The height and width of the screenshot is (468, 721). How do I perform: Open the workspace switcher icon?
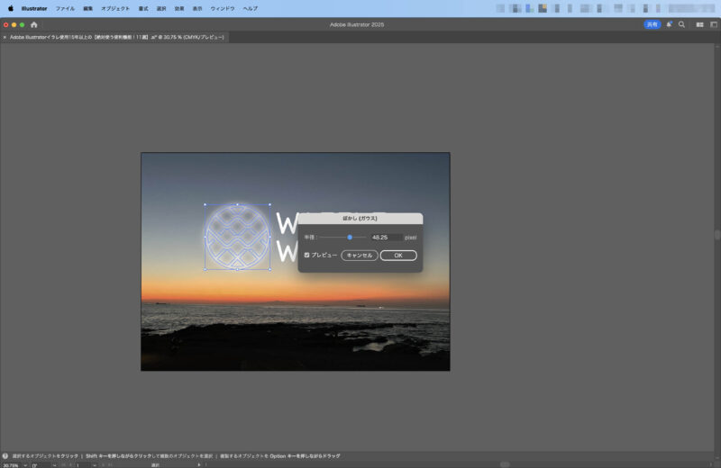coord(712,24)
